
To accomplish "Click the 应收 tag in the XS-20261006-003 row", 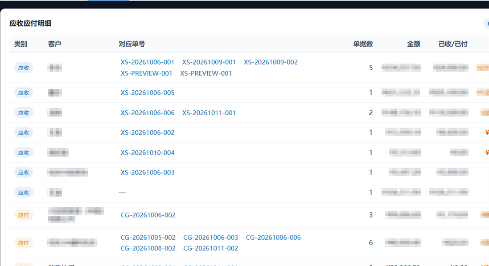I will coord(23,172).
